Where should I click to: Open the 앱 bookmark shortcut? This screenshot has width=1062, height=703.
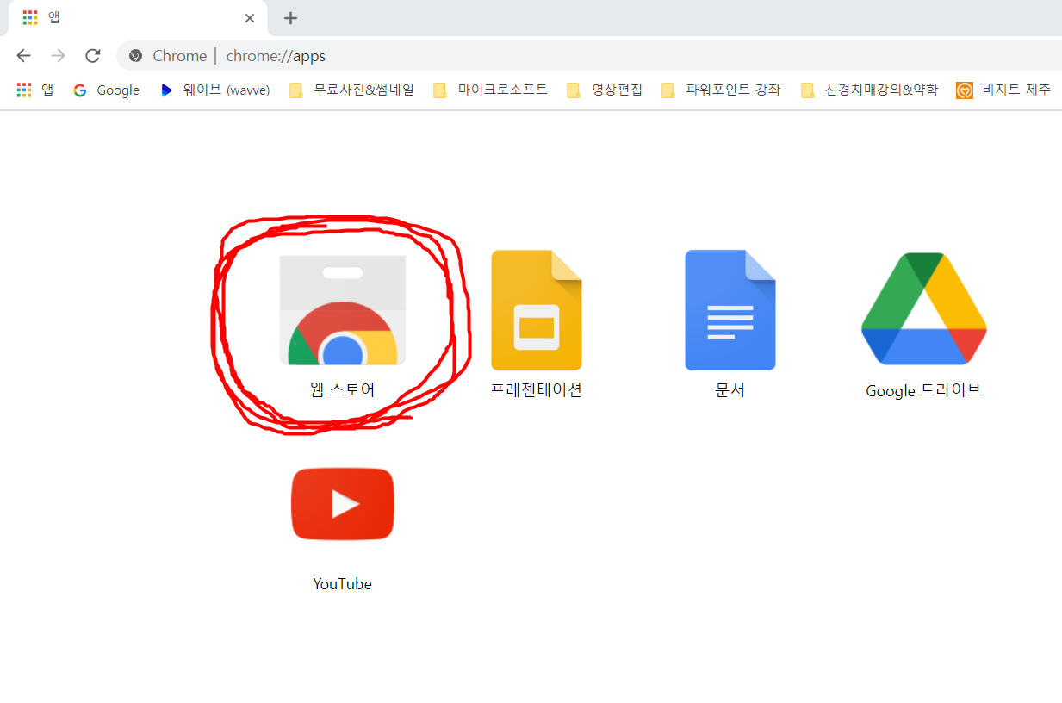[35, 90]
